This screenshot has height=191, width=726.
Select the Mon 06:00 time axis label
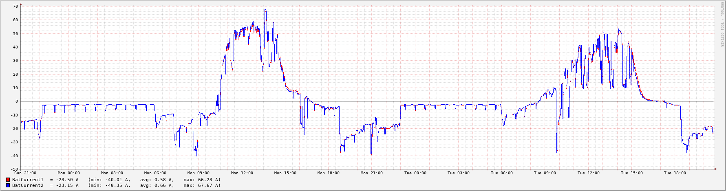click(x=155, y=173)
